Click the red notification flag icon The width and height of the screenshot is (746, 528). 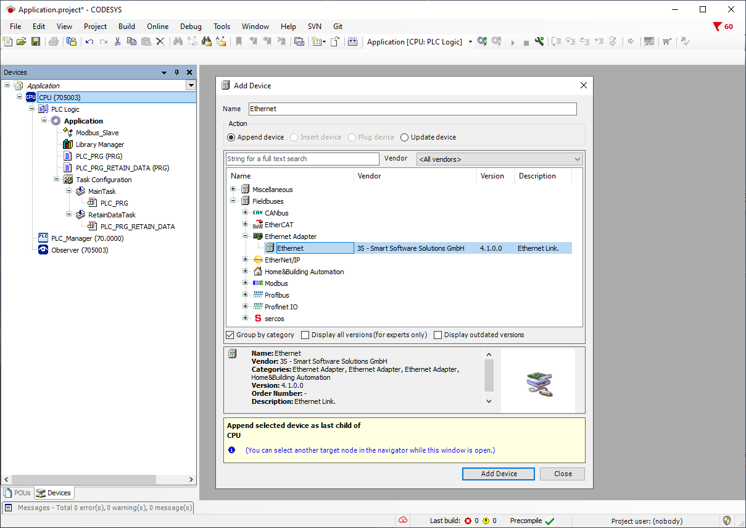717,27
